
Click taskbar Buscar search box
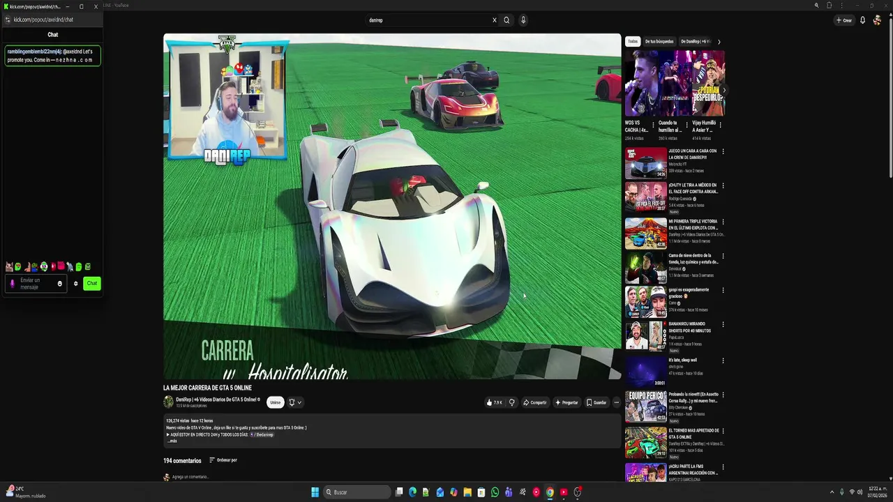(x=357, y=492)
